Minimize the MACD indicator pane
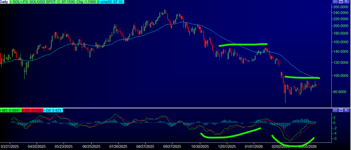The image size is (351, 150). tap(335, 110)
